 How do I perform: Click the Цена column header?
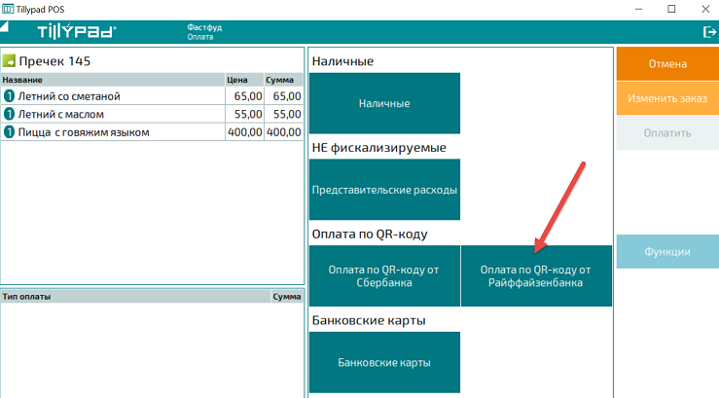(242, 81)
